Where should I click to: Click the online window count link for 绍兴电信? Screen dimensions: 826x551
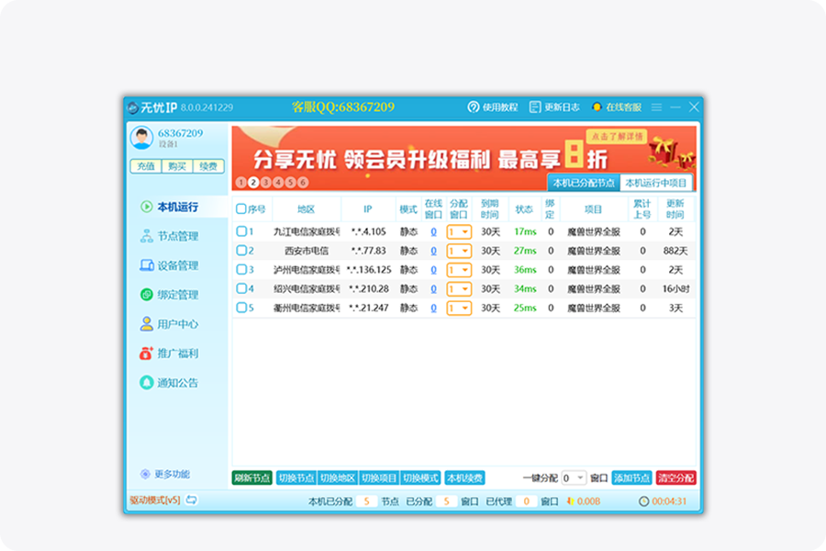click(433, 288)
